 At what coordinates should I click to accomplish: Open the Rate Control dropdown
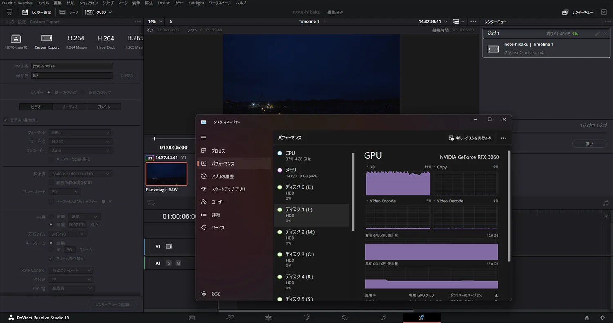[x=71, y=270]
